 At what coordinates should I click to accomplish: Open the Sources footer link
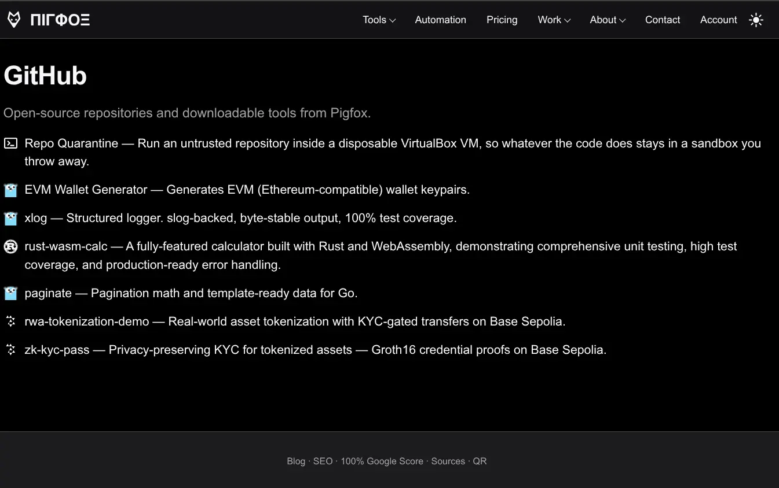tap(448, 461)
